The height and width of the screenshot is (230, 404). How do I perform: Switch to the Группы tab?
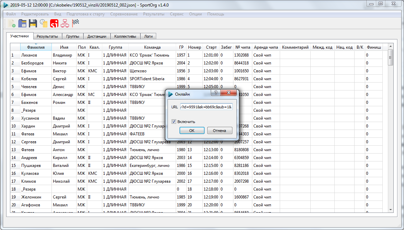click(x=73, y=37)
